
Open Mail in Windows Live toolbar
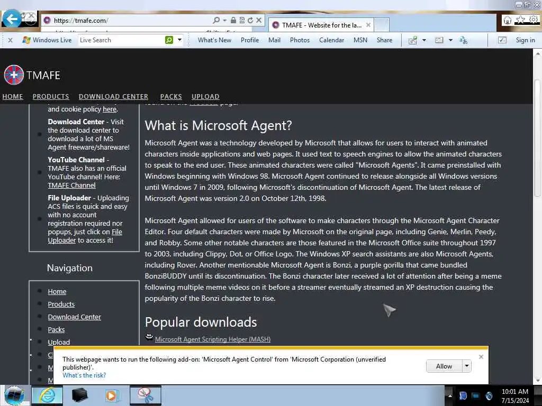(x=274, y=40)
